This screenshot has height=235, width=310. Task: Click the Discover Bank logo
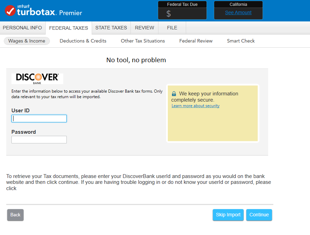point(37,78)
